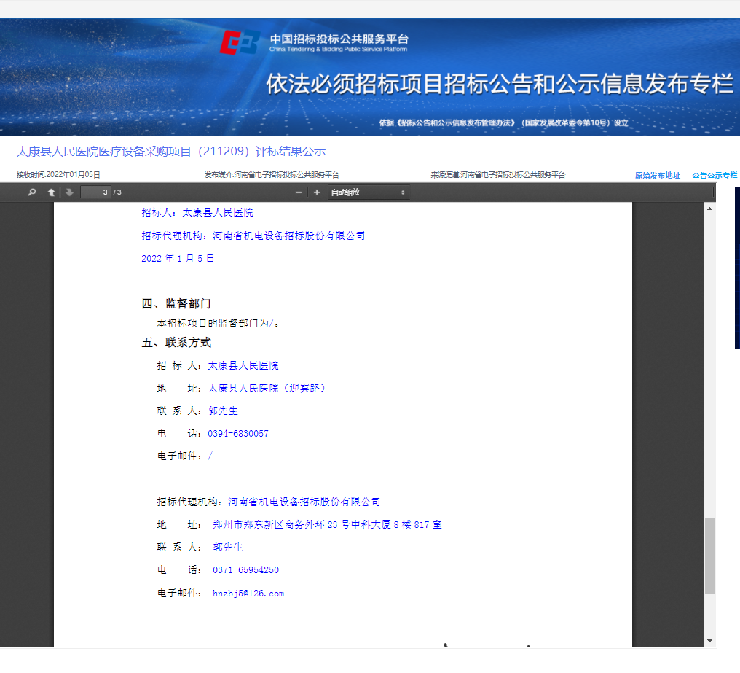Click the banner title 依法必须招标项目招标公告

(x=499, y=85)
